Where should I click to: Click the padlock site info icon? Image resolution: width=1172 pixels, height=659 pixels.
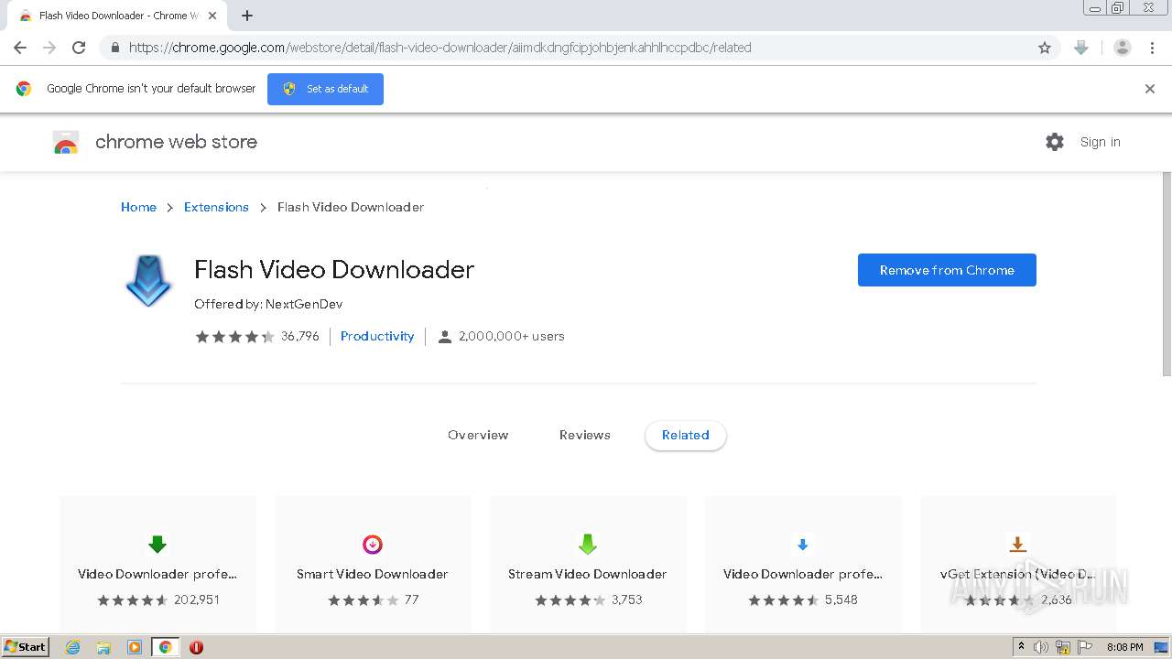pyautogui.click(x=114, y=48)
